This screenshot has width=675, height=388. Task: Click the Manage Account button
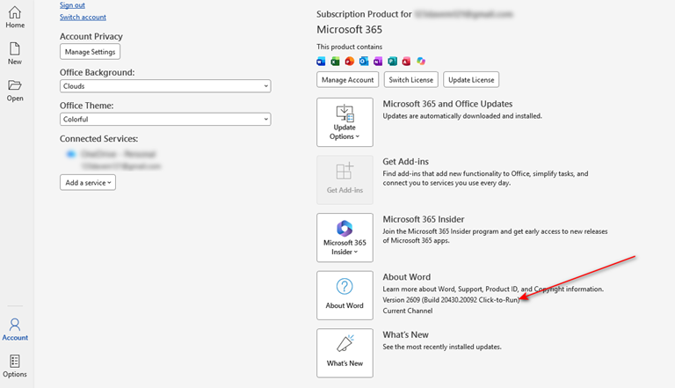(x=348, y=80)
